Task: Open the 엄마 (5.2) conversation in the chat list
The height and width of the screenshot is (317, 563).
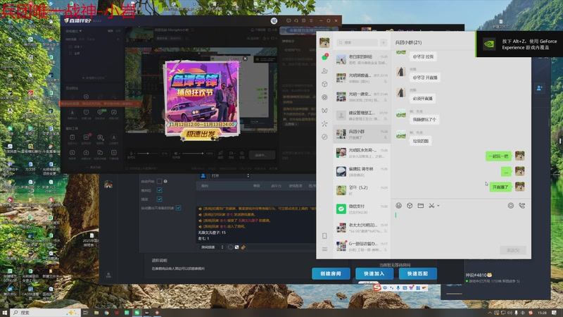Action: click(362, 190)
